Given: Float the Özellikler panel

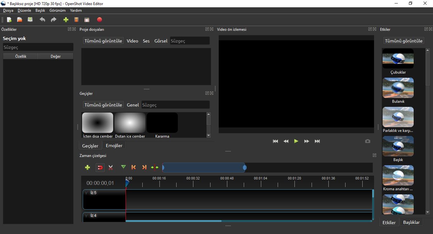Looking at the screenshot, I should click(69, 29).
